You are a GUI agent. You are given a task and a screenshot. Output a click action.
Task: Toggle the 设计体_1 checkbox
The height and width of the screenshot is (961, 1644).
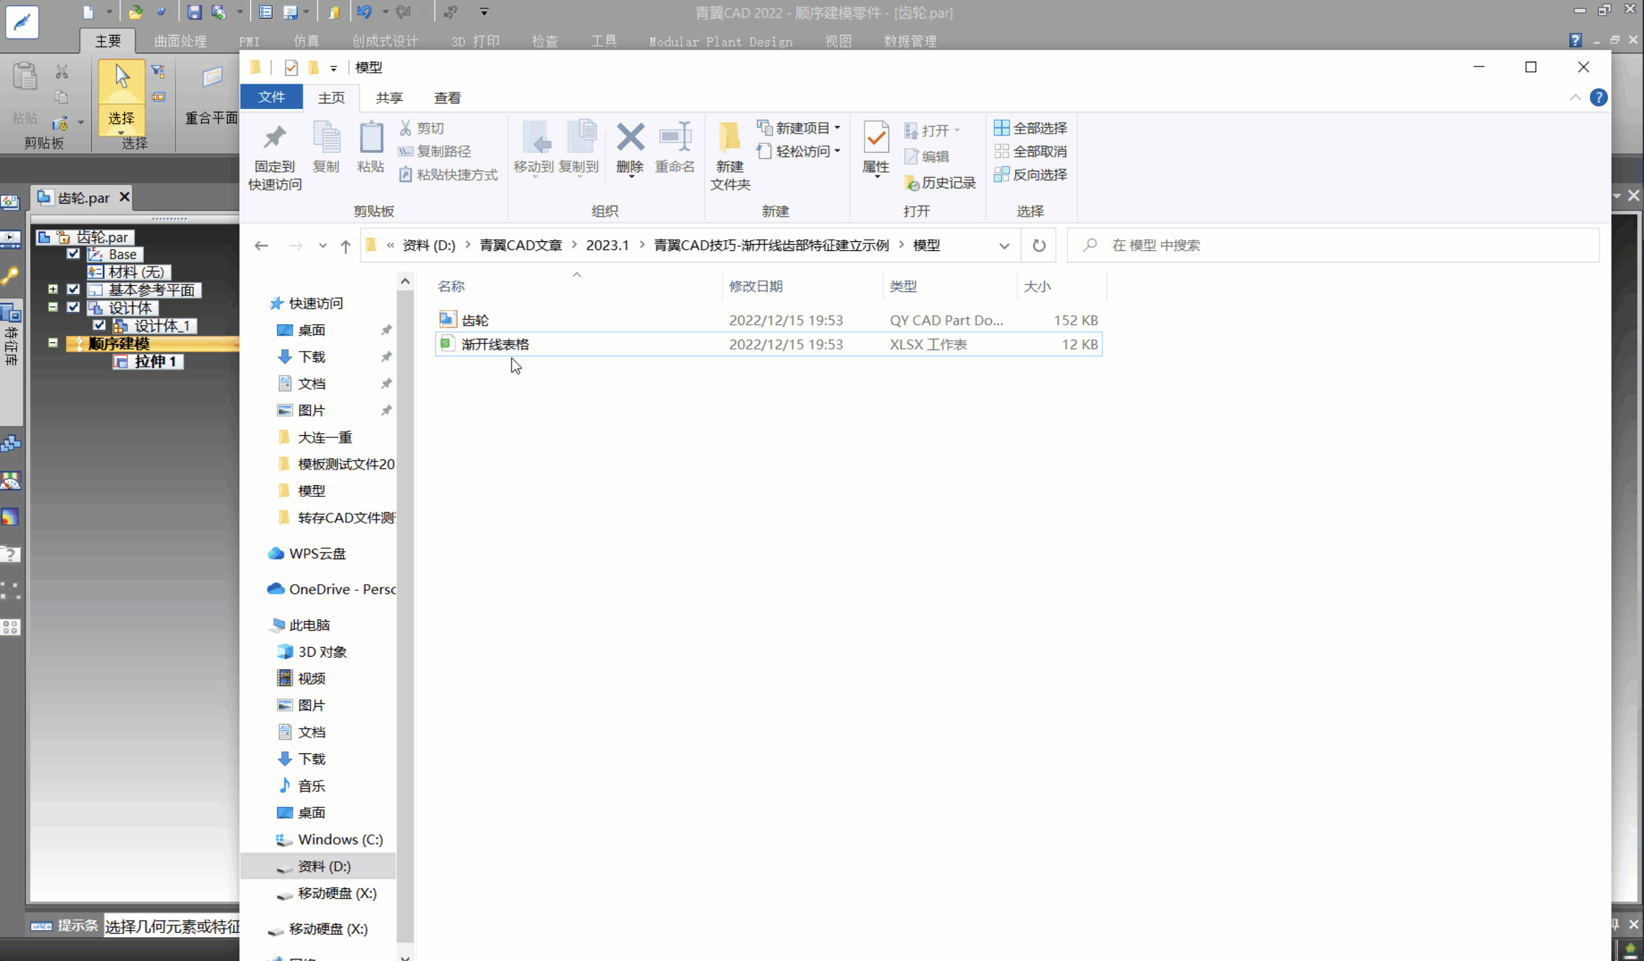pos(99,325)
